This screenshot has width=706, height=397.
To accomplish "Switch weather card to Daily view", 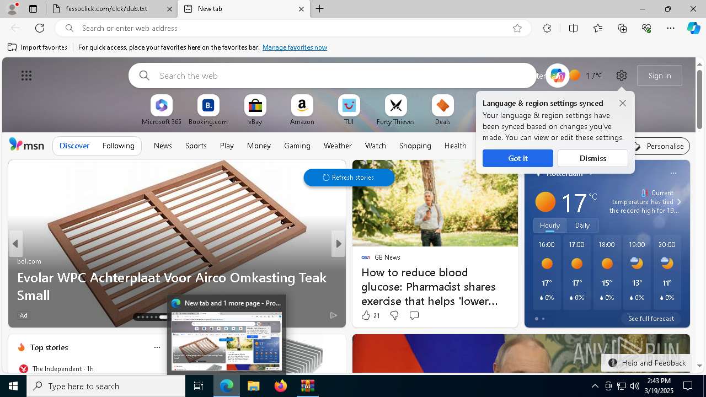I will [x=582, y=226].
